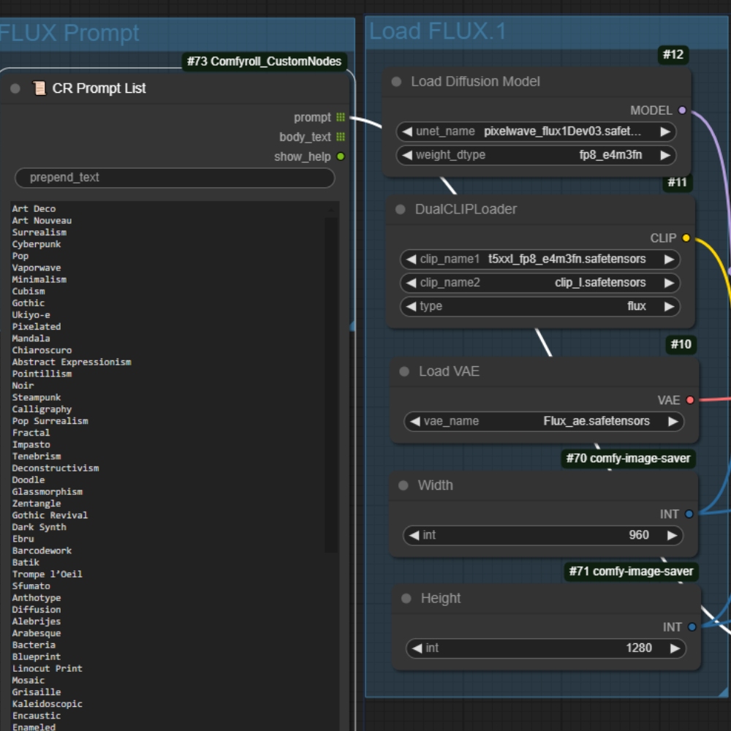The width and height of the screenshot is (731, 731).
Task: Select next weight_dtype with right arrow
Action: point(665,155)
